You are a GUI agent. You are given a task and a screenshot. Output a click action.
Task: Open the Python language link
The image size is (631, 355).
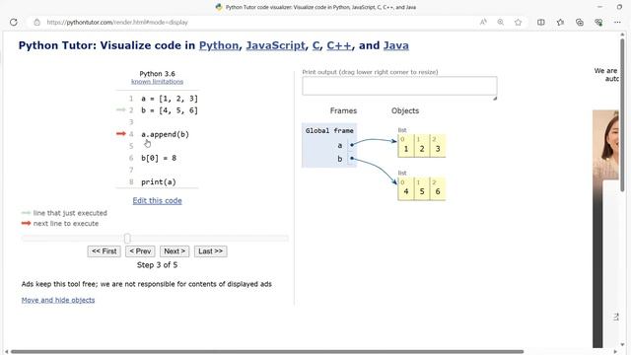coord(219,45)
